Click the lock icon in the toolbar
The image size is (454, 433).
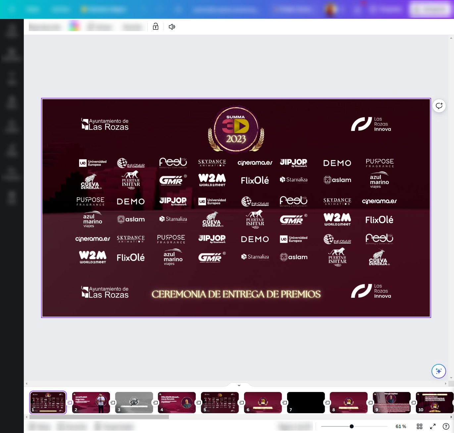pyautogui.click(x=156, y=27)
